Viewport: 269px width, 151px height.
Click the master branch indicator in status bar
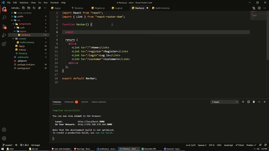pyautogui.click(x=8, y=145)
